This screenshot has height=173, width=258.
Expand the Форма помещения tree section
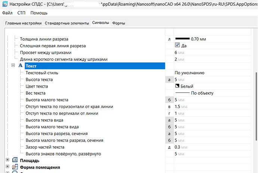[7, 166]
